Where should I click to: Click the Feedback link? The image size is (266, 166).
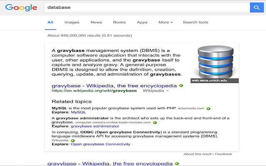[x=223, y=154]
